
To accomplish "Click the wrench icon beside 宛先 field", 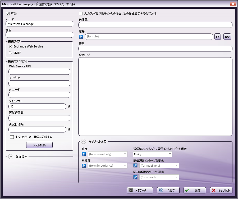I will click(81, 37).
